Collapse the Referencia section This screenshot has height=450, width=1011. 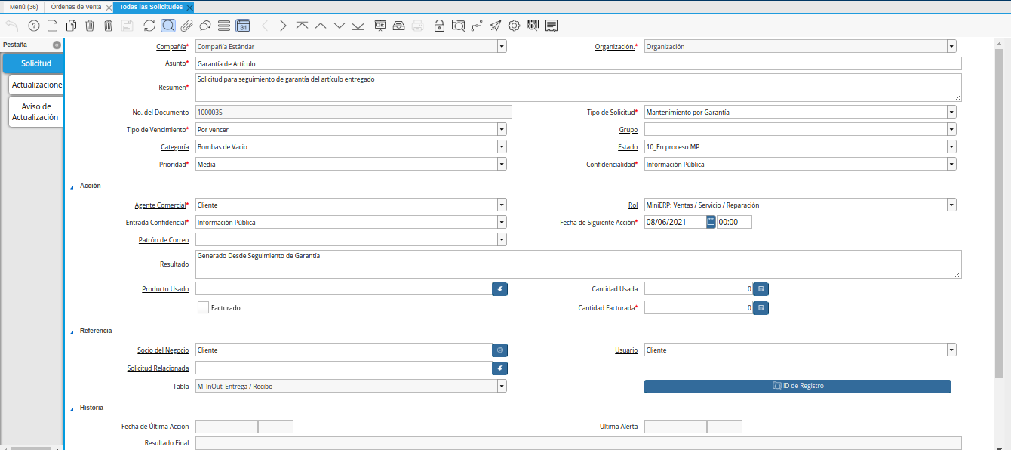72,331
